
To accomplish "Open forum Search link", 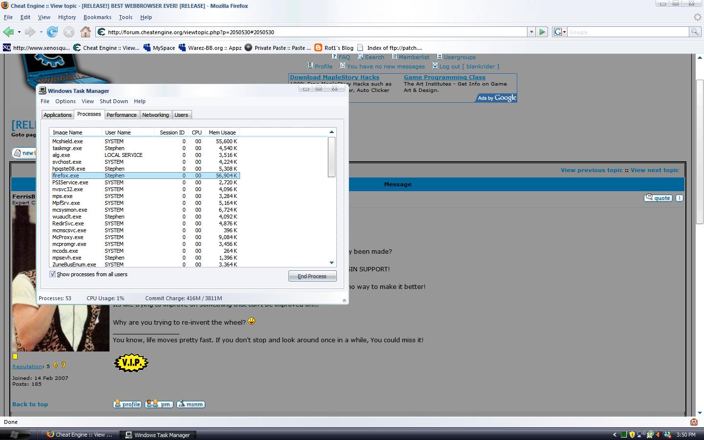I will tap(374, 57).
